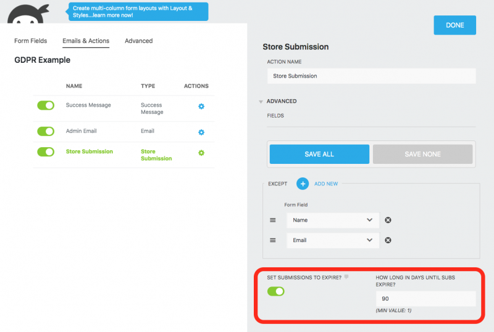Click the blue plus Add New icon
This screenshot has width=494, height=332.
click(303, 184)
